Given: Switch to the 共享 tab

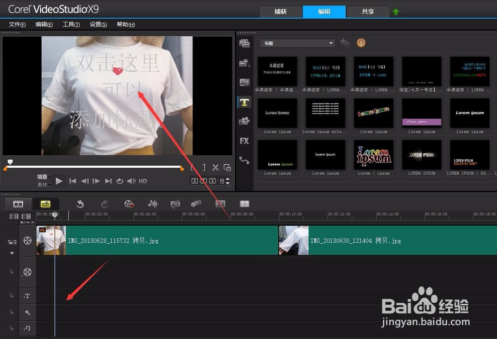Looking at the screenshot, I should (x=368, y=12).
